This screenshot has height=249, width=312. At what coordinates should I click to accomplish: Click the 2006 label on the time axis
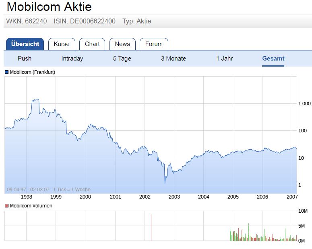coord(262,197)
